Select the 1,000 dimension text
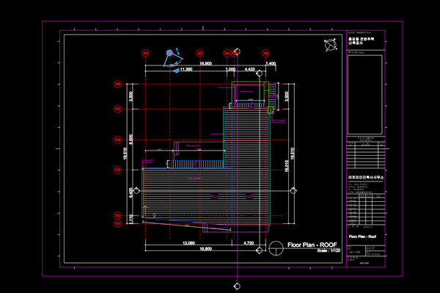The width and height of the screenshot is (440, 293). pyautogui.click(x=231, y=69)
